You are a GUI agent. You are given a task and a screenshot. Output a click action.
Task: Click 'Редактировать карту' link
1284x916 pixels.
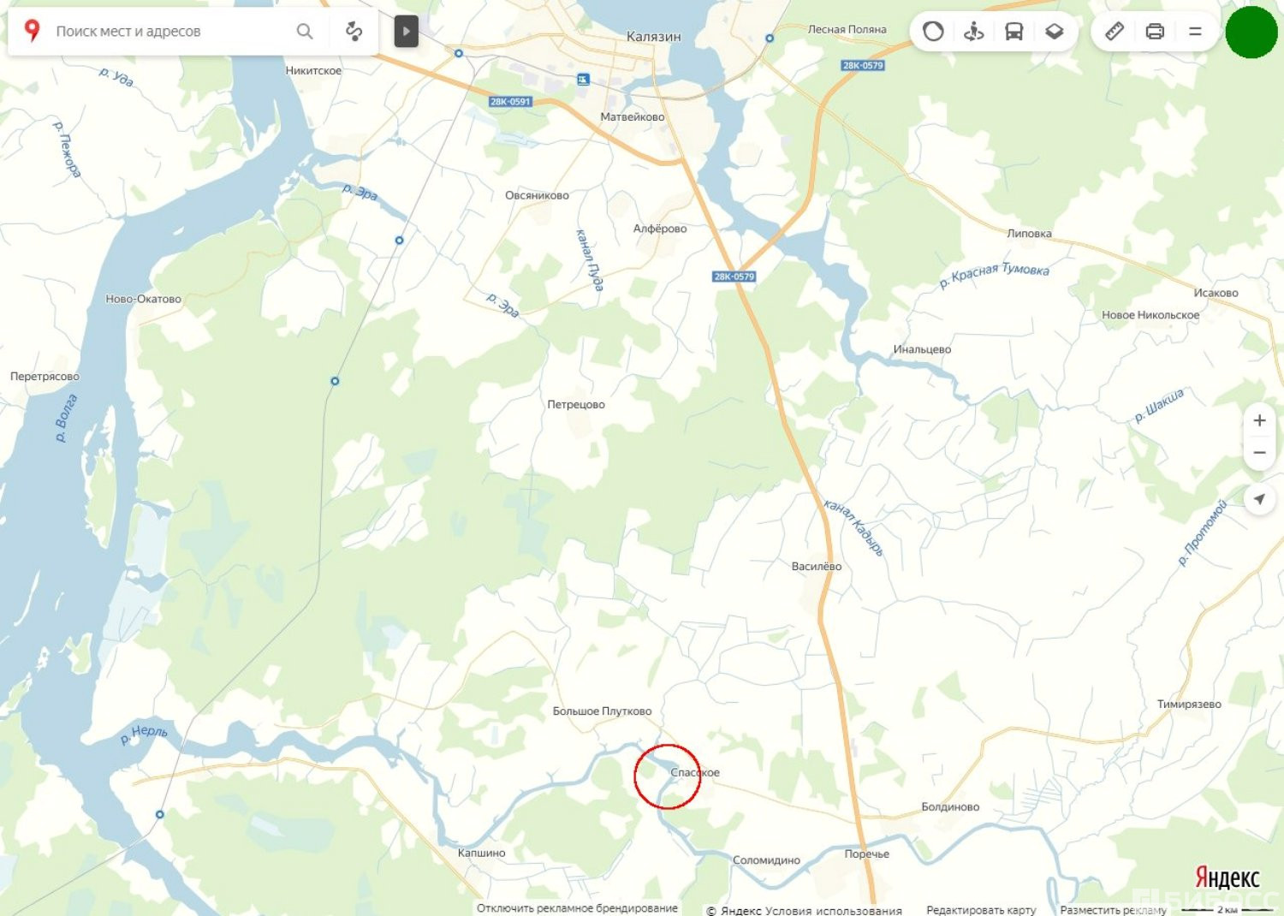(x=981, y=910)
